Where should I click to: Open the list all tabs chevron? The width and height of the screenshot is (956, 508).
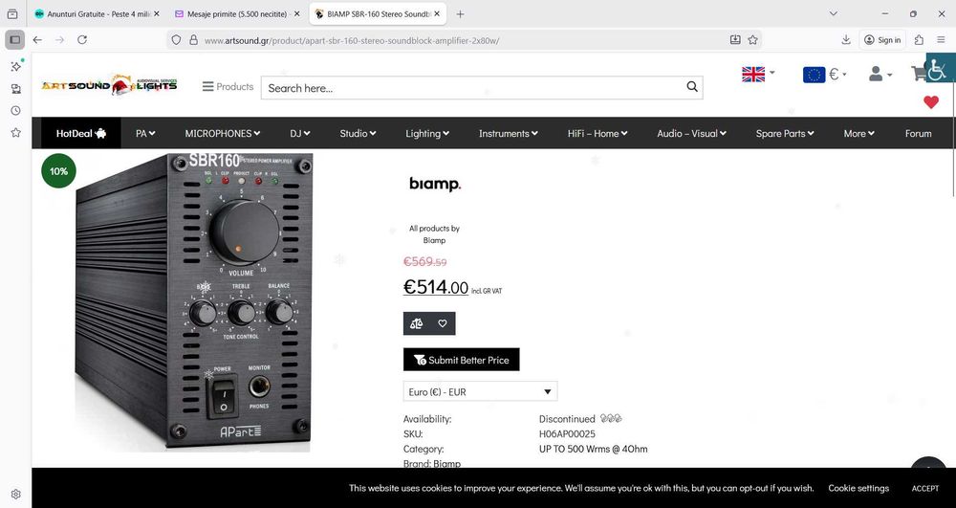834,13
